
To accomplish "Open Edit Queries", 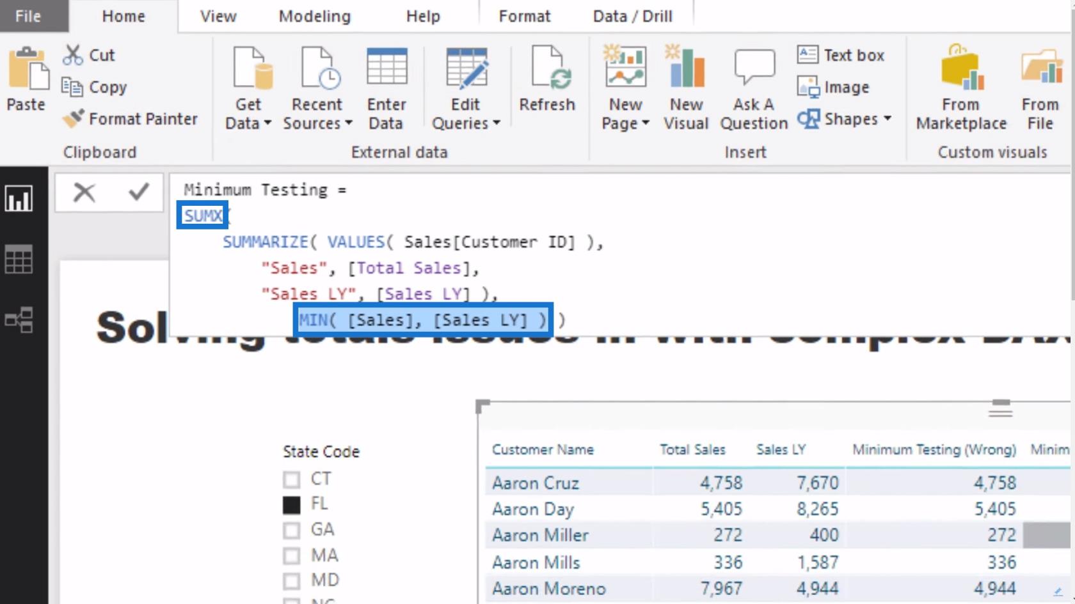I will click(x=466, y=89).
